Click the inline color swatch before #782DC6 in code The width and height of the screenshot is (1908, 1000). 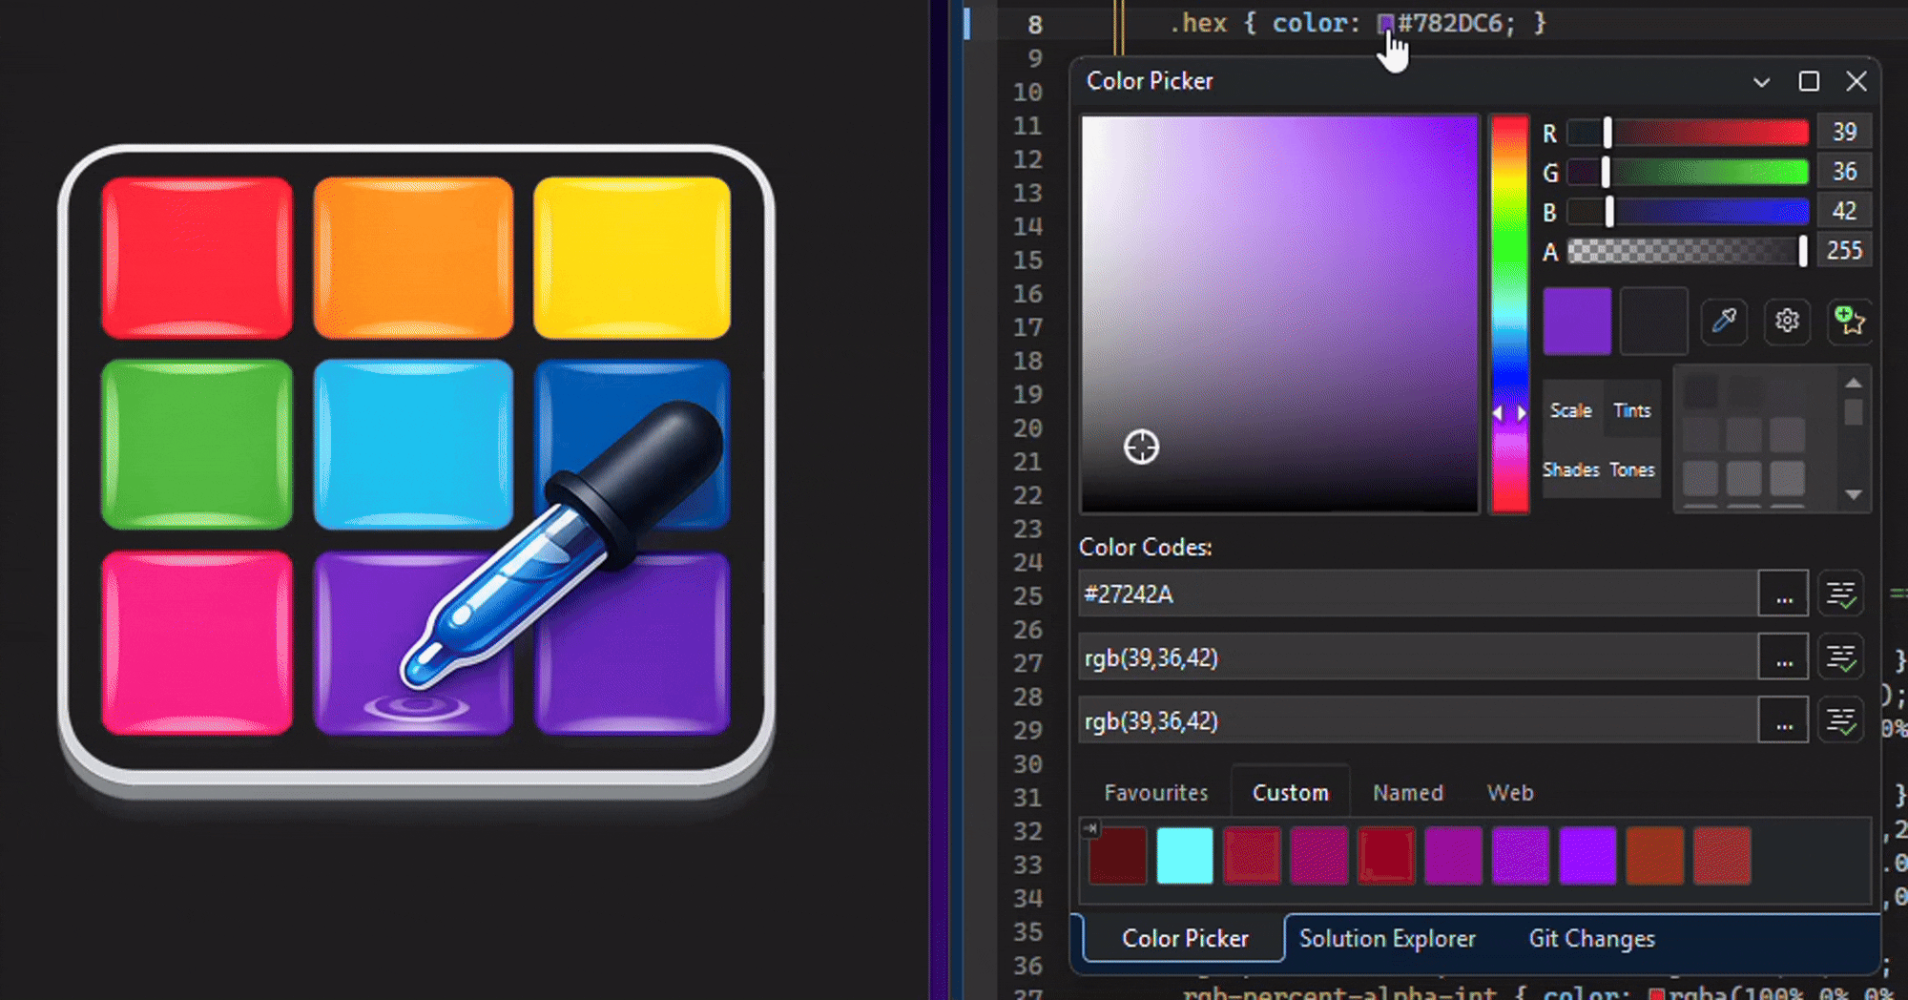(x=1385, y=24)
